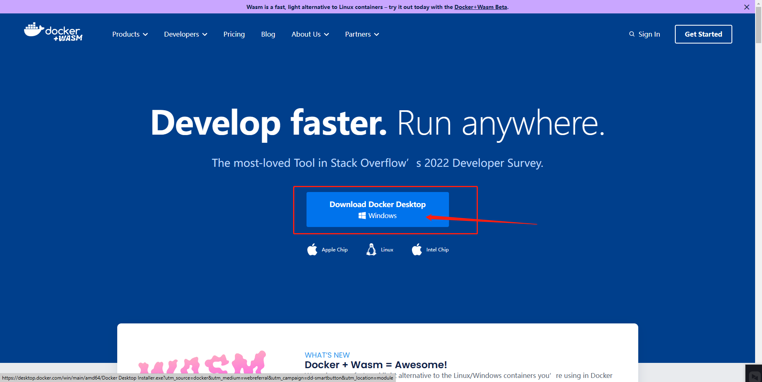Click the Sign In link
762x382 pixels.
coord(649,34)
